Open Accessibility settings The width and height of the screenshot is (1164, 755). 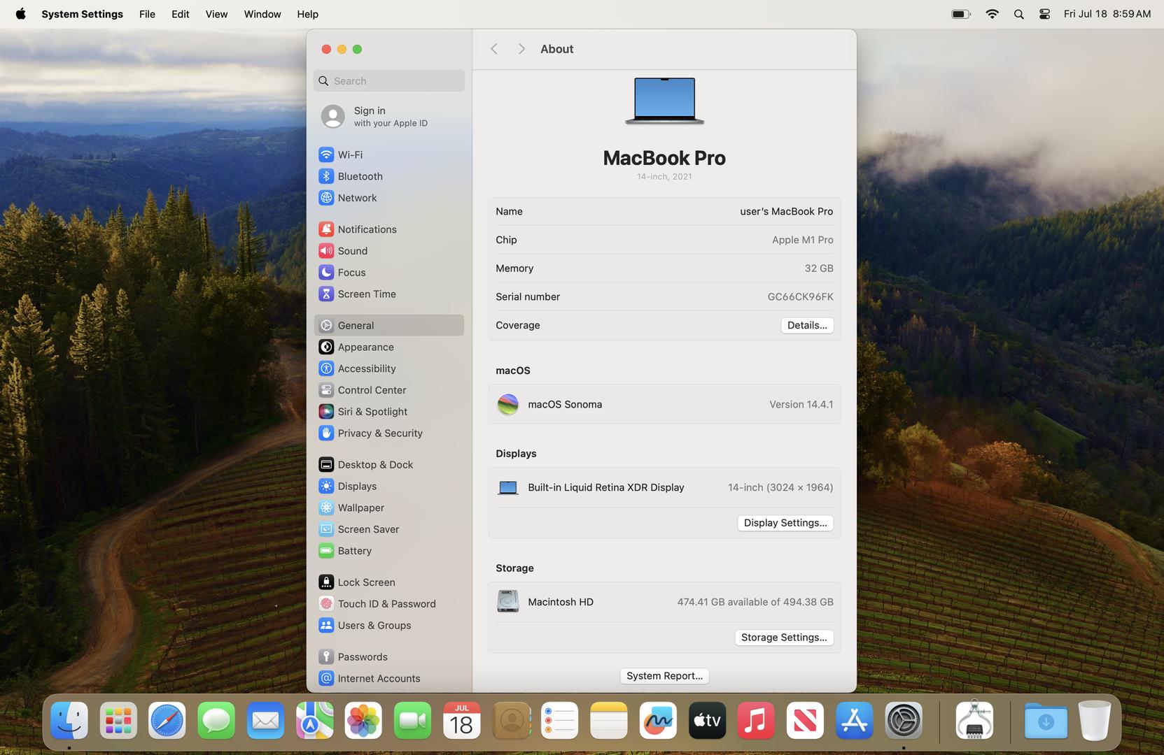click(388, 368)
